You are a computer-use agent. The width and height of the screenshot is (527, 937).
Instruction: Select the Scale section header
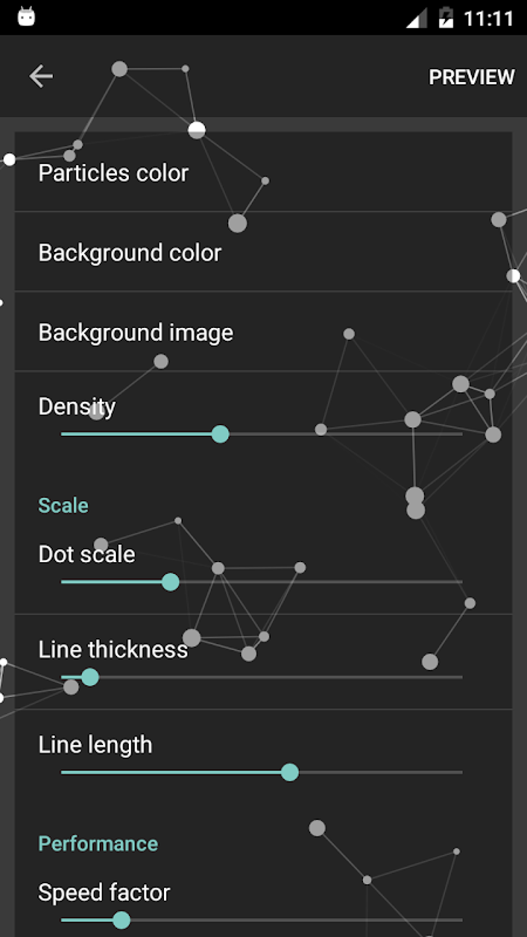[x=63, y=505]
